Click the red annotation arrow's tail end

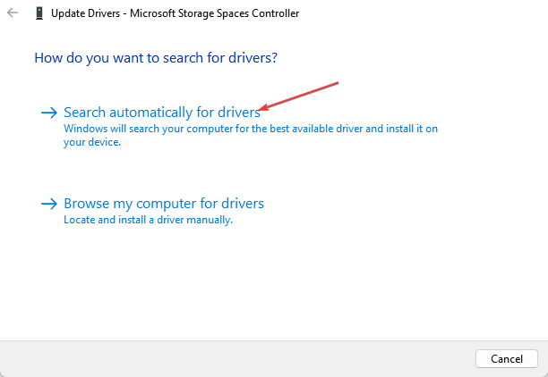click(337, 83)
